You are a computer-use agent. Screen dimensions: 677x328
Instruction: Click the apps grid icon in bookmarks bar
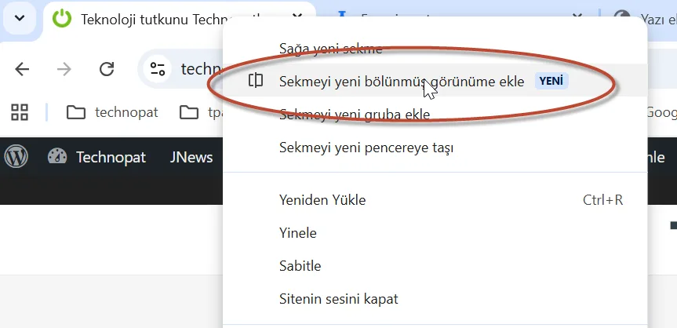[20, 112]
